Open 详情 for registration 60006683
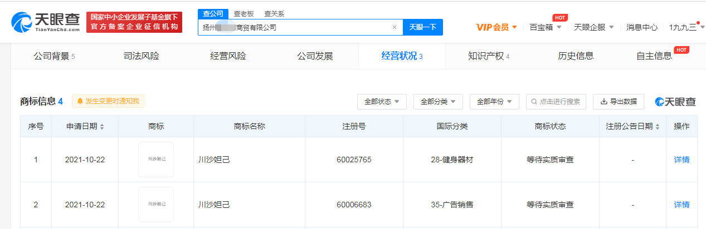The width and height of the screenshot is (706, 229). [x=681, y=205]
